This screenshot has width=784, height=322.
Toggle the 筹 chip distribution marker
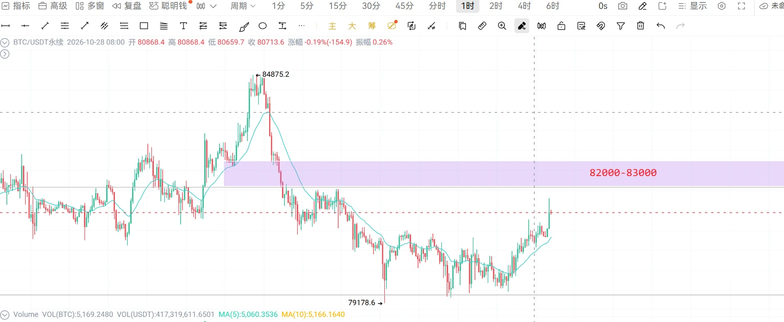pos(372,26)
